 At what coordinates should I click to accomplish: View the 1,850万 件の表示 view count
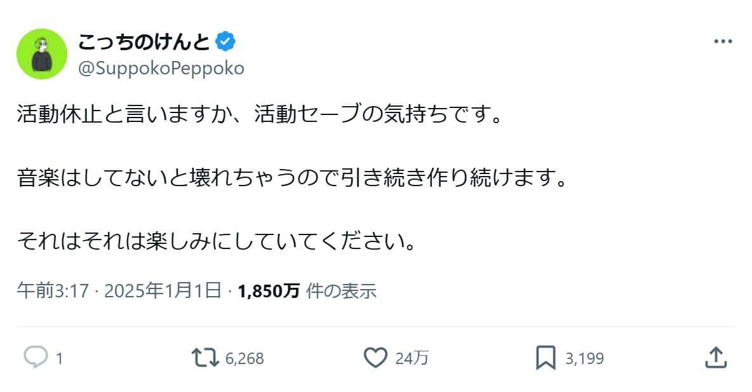307,291
